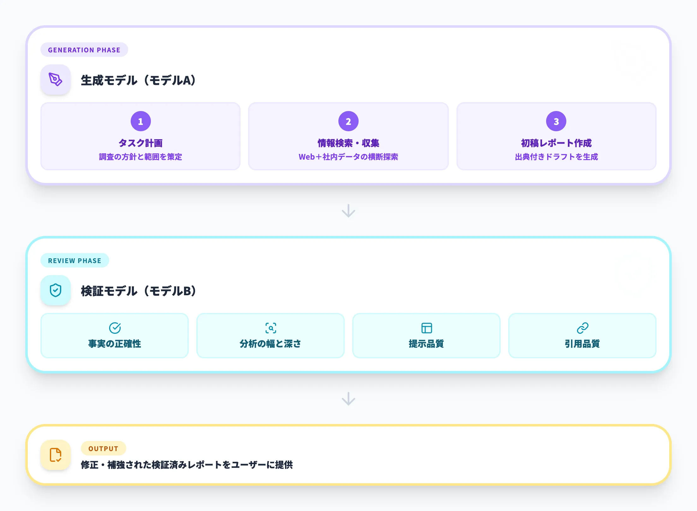Click the GENERATION PHASE badge
This screenshot has width=697, height=511.
point(84,50)
